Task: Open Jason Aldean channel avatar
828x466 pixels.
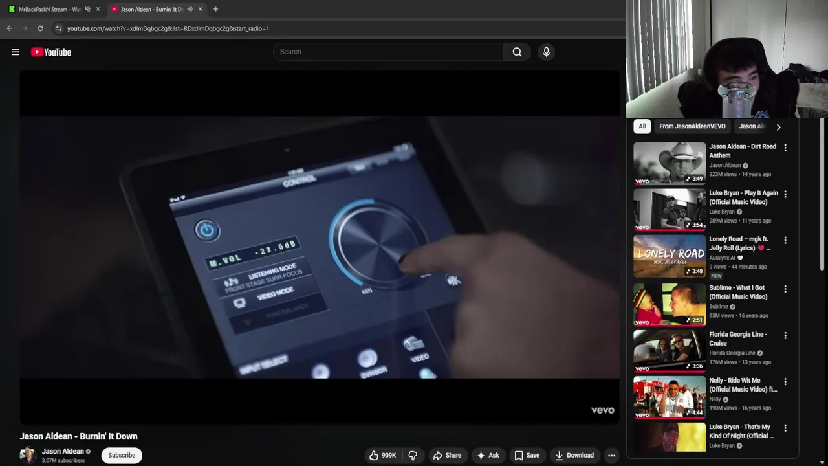Action: [x=28, y=456]
